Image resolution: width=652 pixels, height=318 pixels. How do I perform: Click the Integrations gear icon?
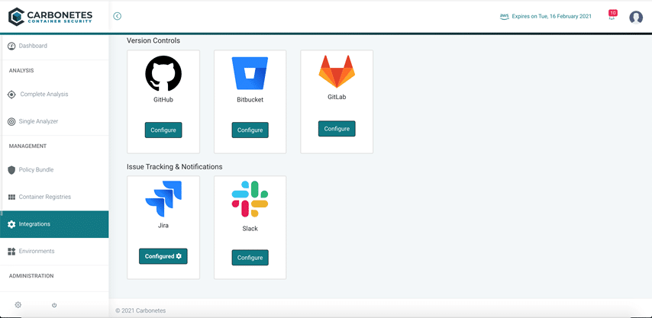[11, 224]
